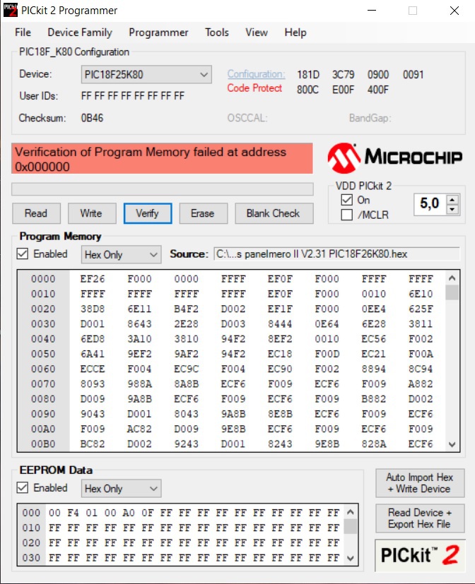The width and height of the screenshot is (475, 584).
Task: Click program memory cell 625F
Action: tap(421, 309)
